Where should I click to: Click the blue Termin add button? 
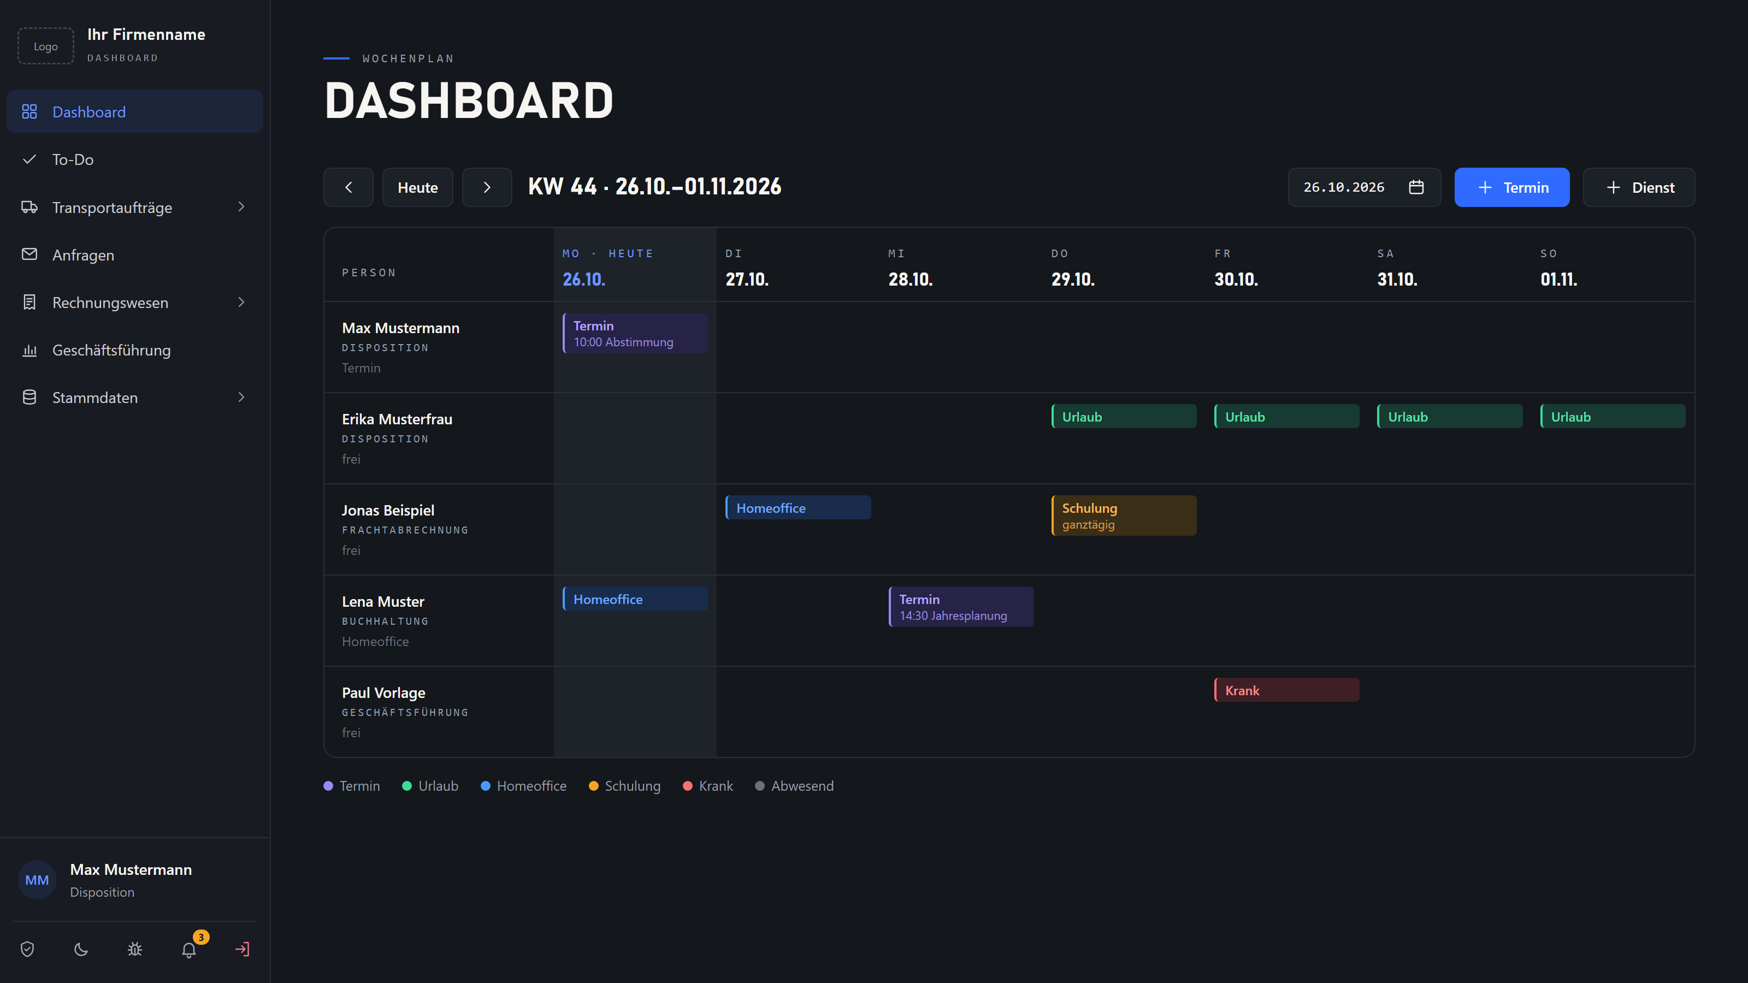tap(1512, 187)
